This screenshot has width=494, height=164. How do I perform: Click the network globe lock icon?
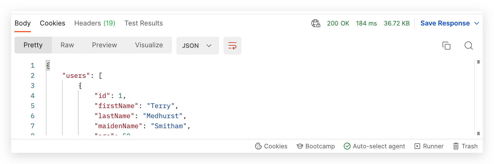click(316, 23)
